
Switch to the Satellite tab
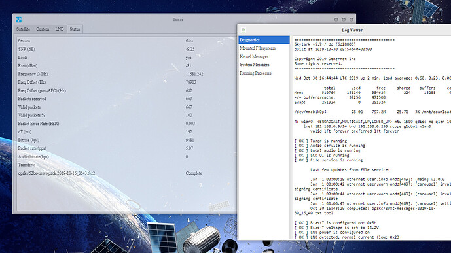[x=24, y=29]
